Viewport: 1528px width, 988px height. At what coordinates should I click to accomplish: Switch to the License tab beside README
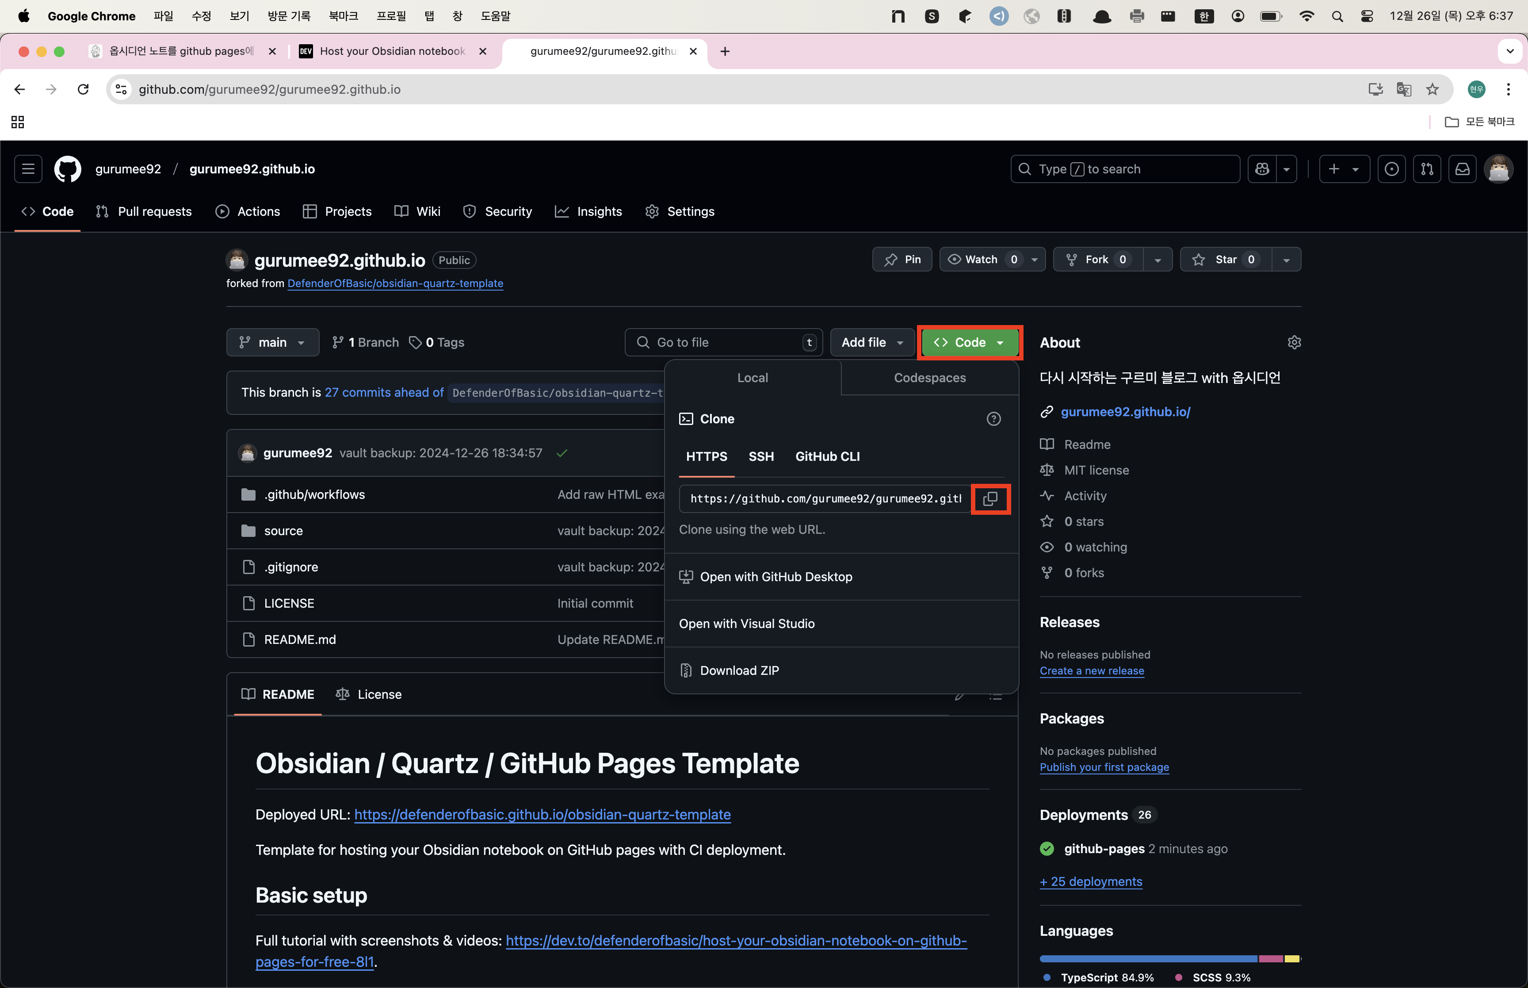click(x=369, y=694)
